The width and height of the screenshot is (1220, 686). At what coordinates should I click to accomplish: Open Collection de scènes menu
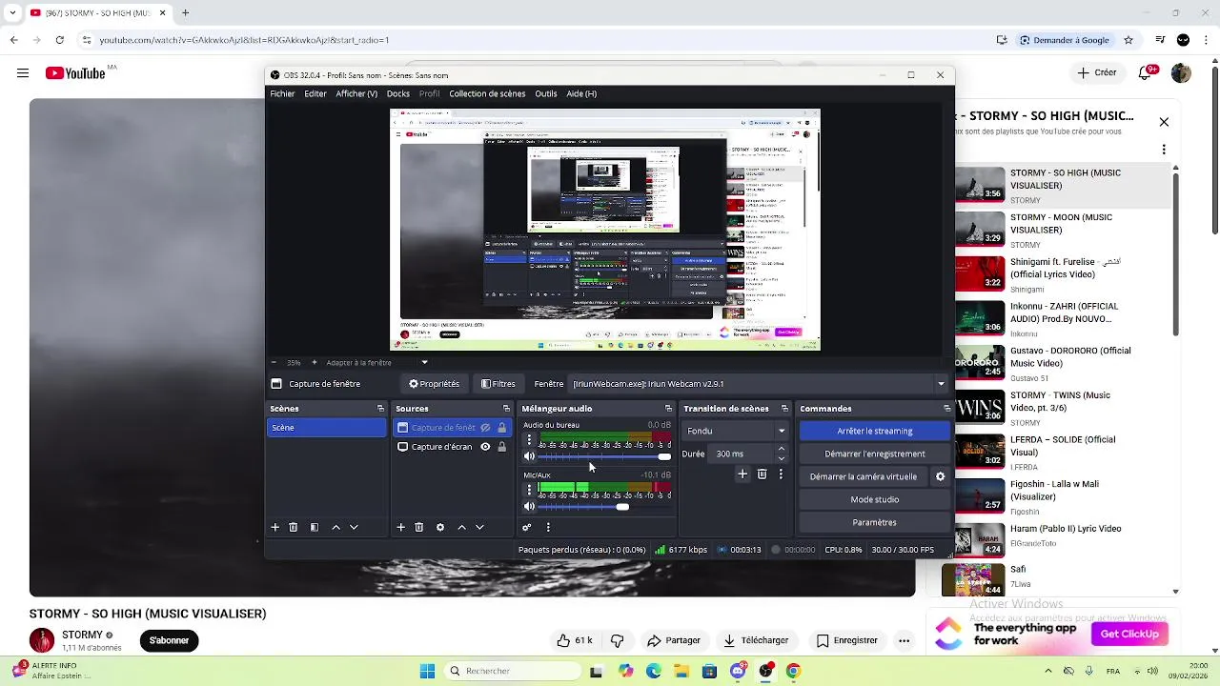[x=487, y=93]
